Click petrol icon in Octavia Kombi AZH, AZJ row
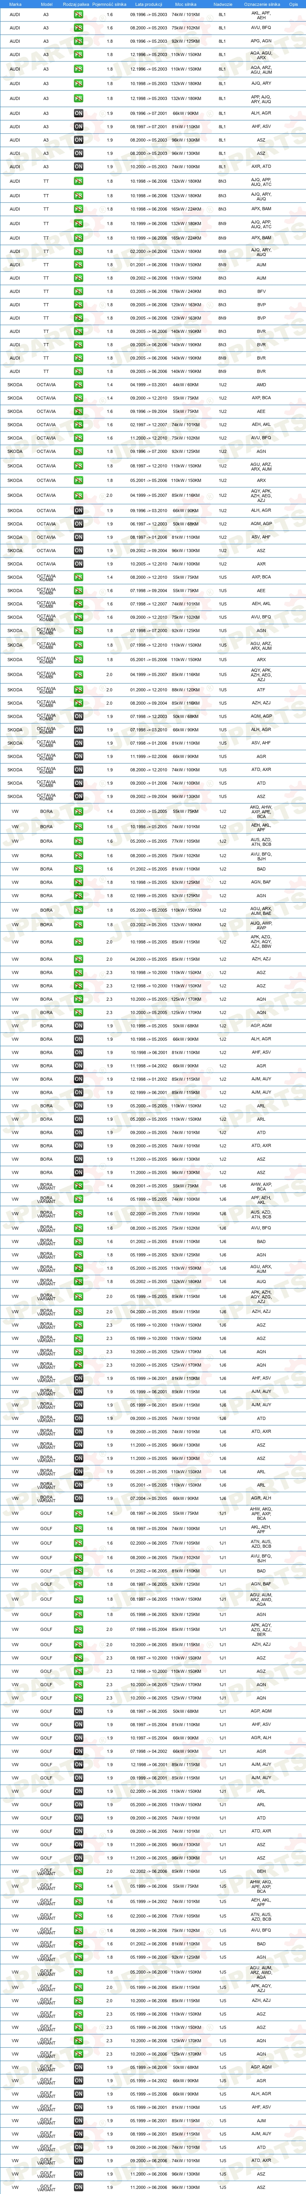The width and height of the screenshot is (306, 2194). [78, 703]
